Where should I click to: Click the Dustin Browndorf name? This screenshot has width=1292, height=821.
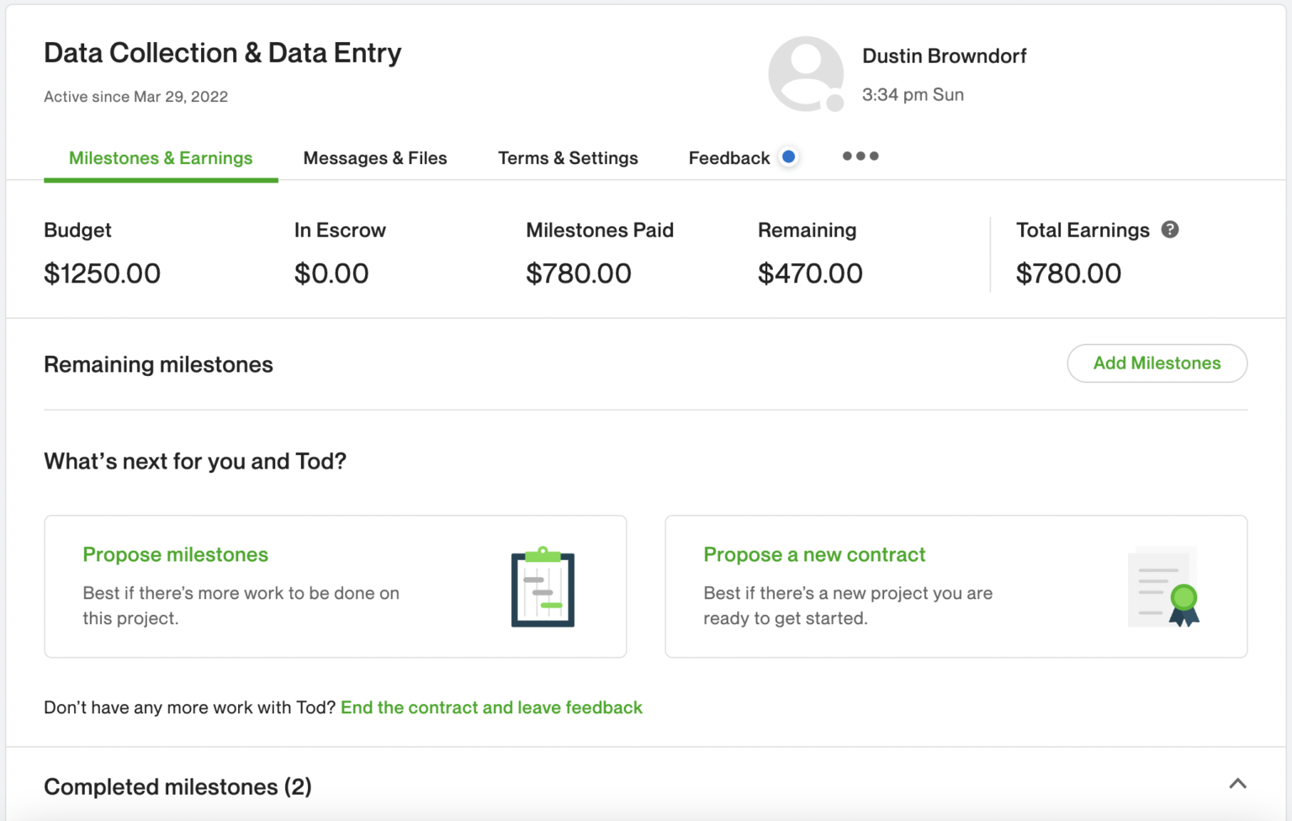click(944, 56)
